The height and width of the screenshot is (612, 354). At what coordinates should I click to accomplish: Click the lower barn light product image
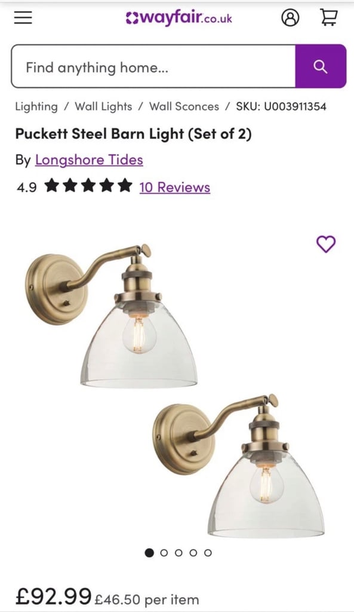(239, 466)
